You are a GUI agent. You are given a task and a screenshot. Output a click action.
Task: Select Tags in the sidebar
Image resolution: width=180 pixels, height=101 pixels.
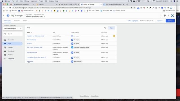[12, 44]
